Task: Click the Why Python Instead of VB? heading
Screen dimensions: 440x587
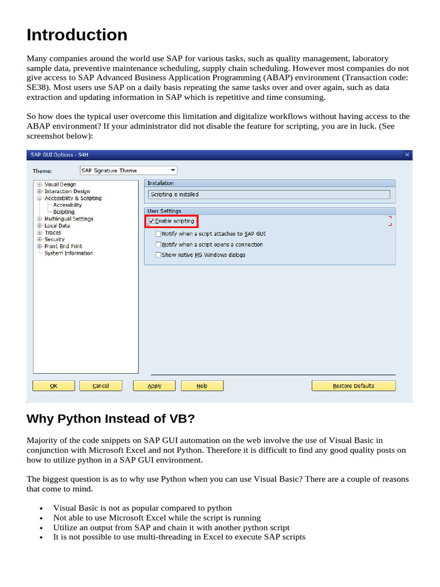Action: [111, 418]
